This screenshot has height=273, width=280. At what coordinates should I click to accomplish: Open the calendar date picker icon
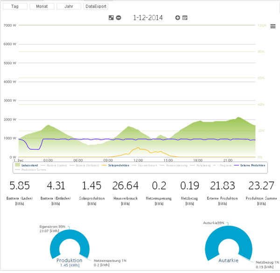[x=185, y=18]
